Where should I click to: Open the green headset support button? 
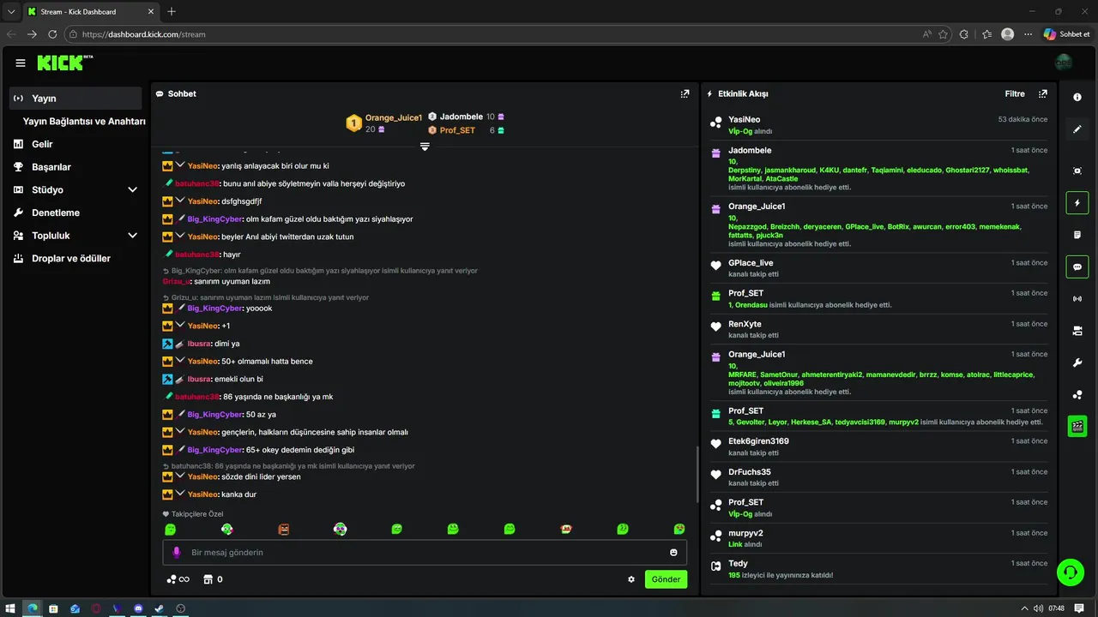pos(1070,572)
